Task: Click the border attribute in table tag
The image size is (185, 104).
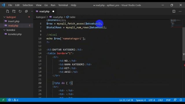Action: 62,53
